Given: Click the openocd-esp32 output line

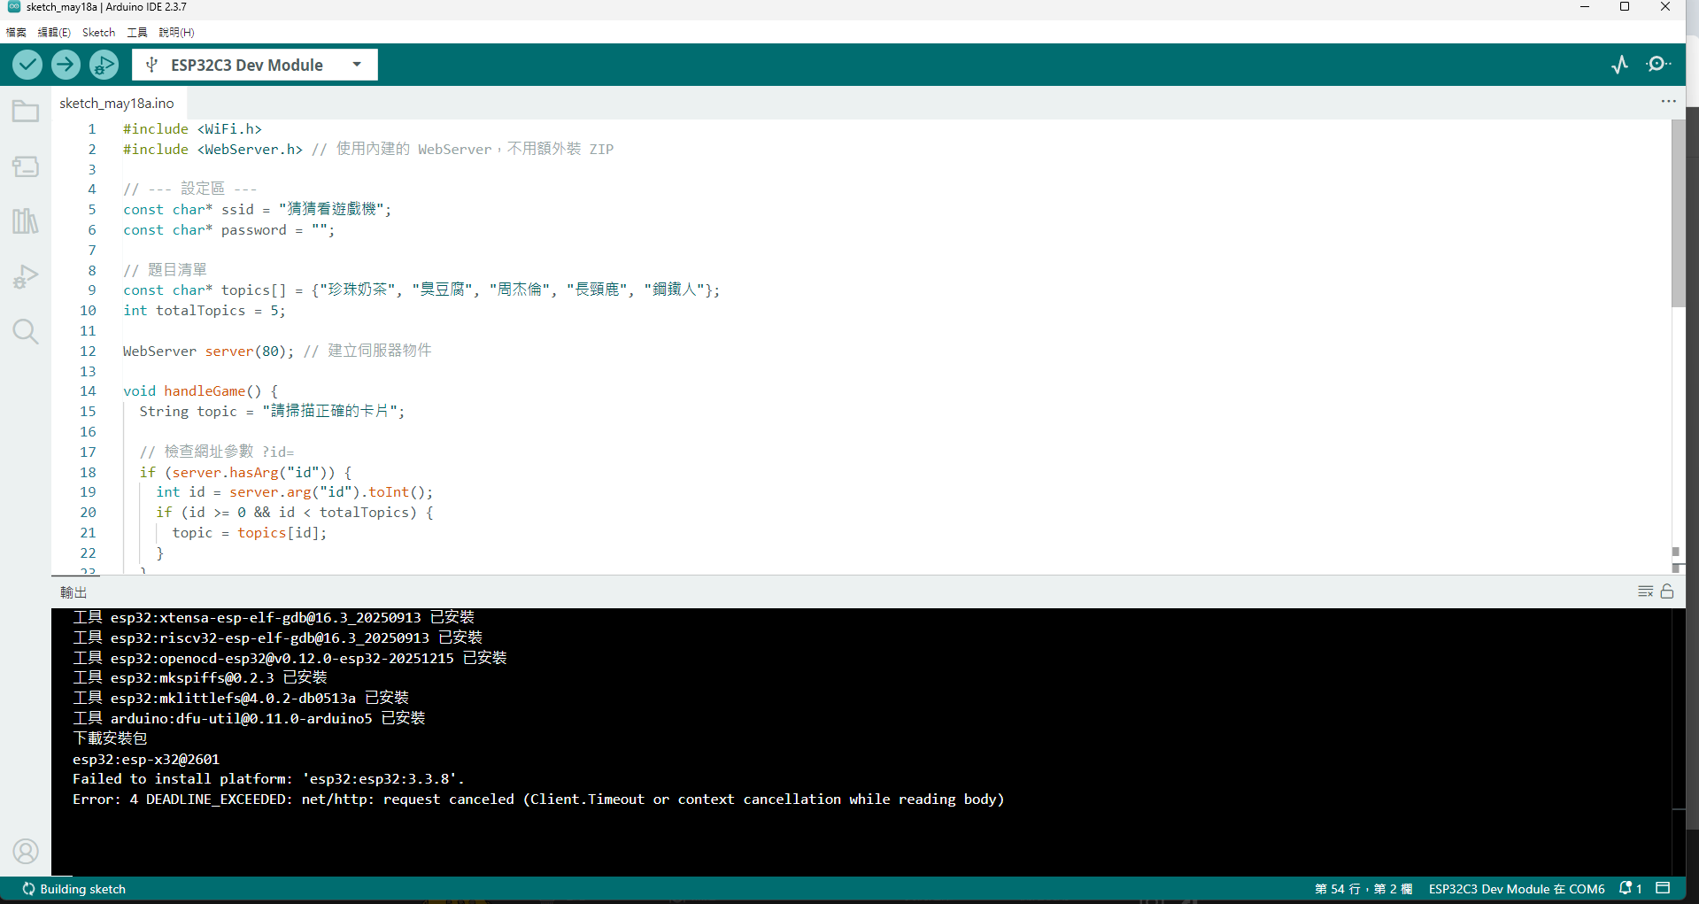Looking at the screenshot, I should [290, 658].
